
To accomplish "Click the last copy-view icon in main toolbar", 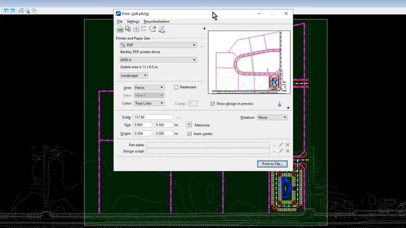I will tap(34, 11).
